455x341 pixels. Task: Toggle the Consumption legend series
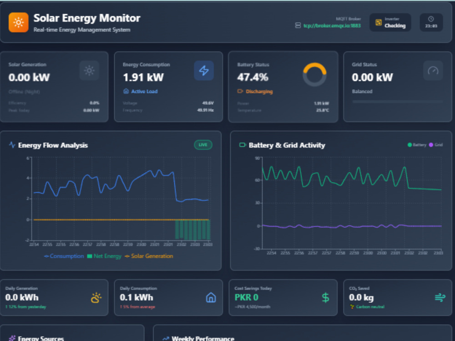64,256
